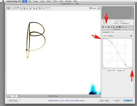Zoom in with the plus button
137x106 pixels.
(10, 96)
